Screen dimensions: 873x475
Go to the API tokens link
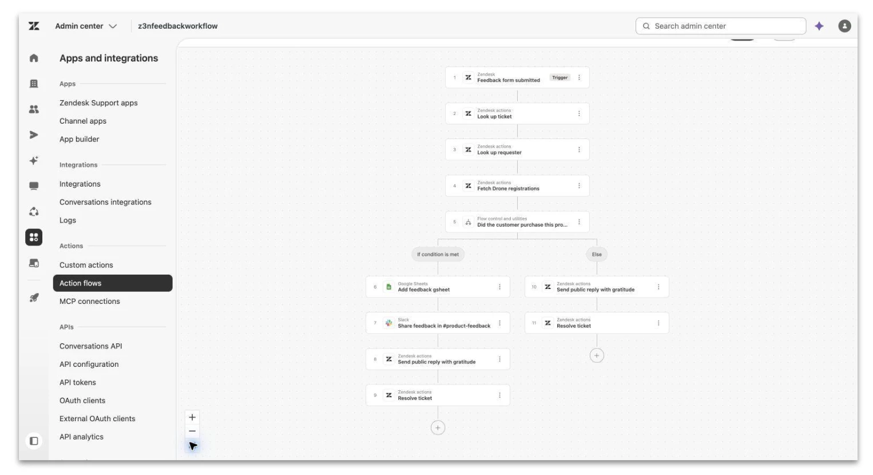(x=78, y=382)
